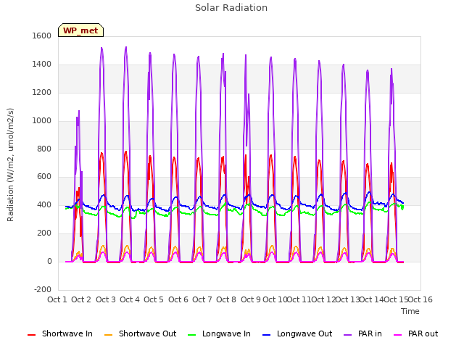Toggle Shortwave In series legend entry
Image resolution: width=464 pixels, height=348 pixels.
pos(60,333)
